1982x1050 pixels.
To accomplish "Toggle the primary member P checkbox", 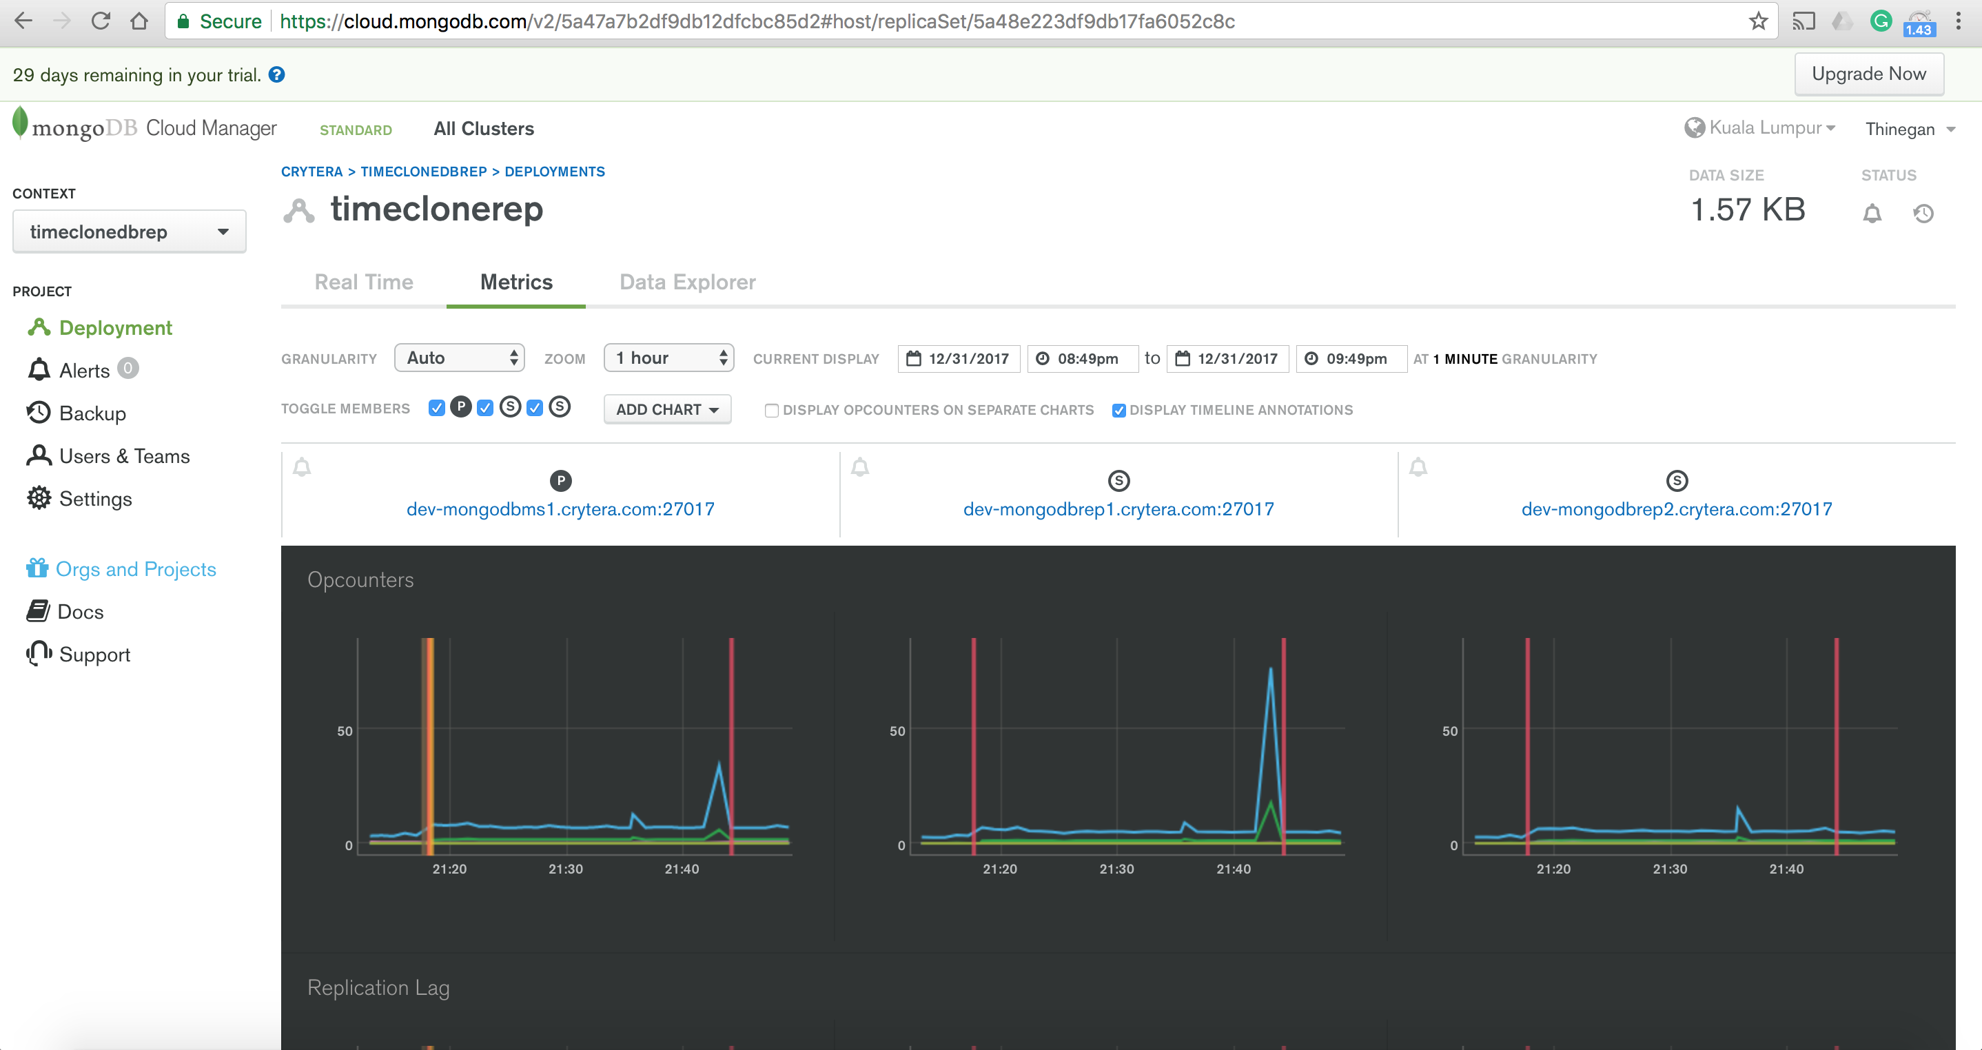I will (437, 409).
